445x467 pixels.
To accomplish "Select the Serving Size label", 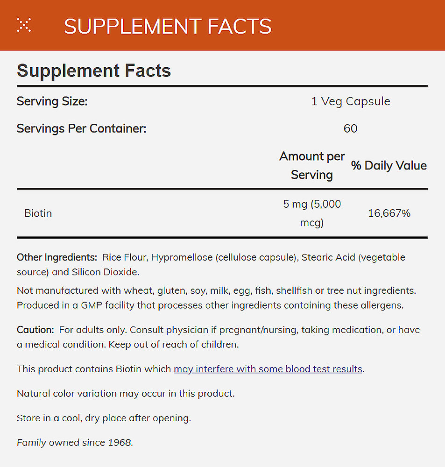I will point(52,101).
